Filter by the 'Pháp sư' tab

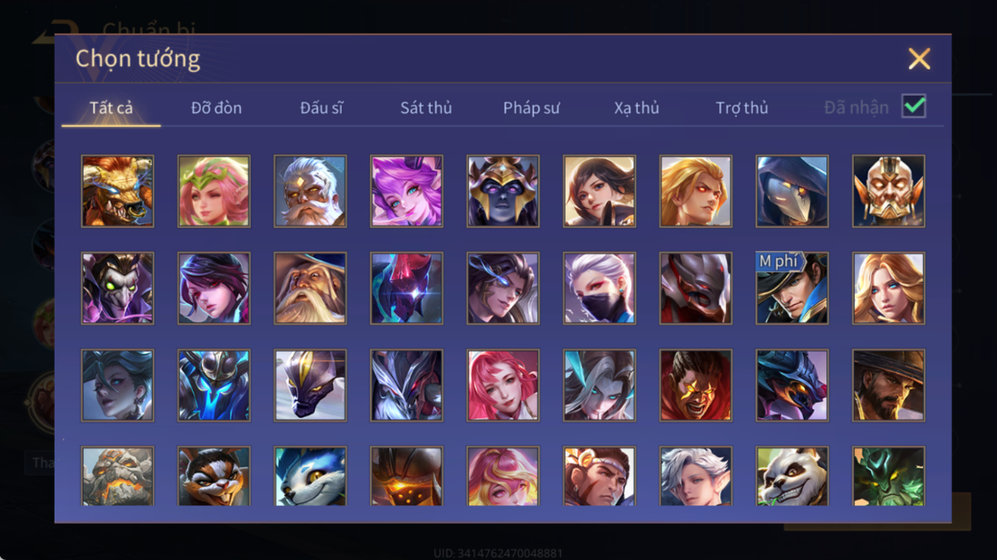coord(531,108)
